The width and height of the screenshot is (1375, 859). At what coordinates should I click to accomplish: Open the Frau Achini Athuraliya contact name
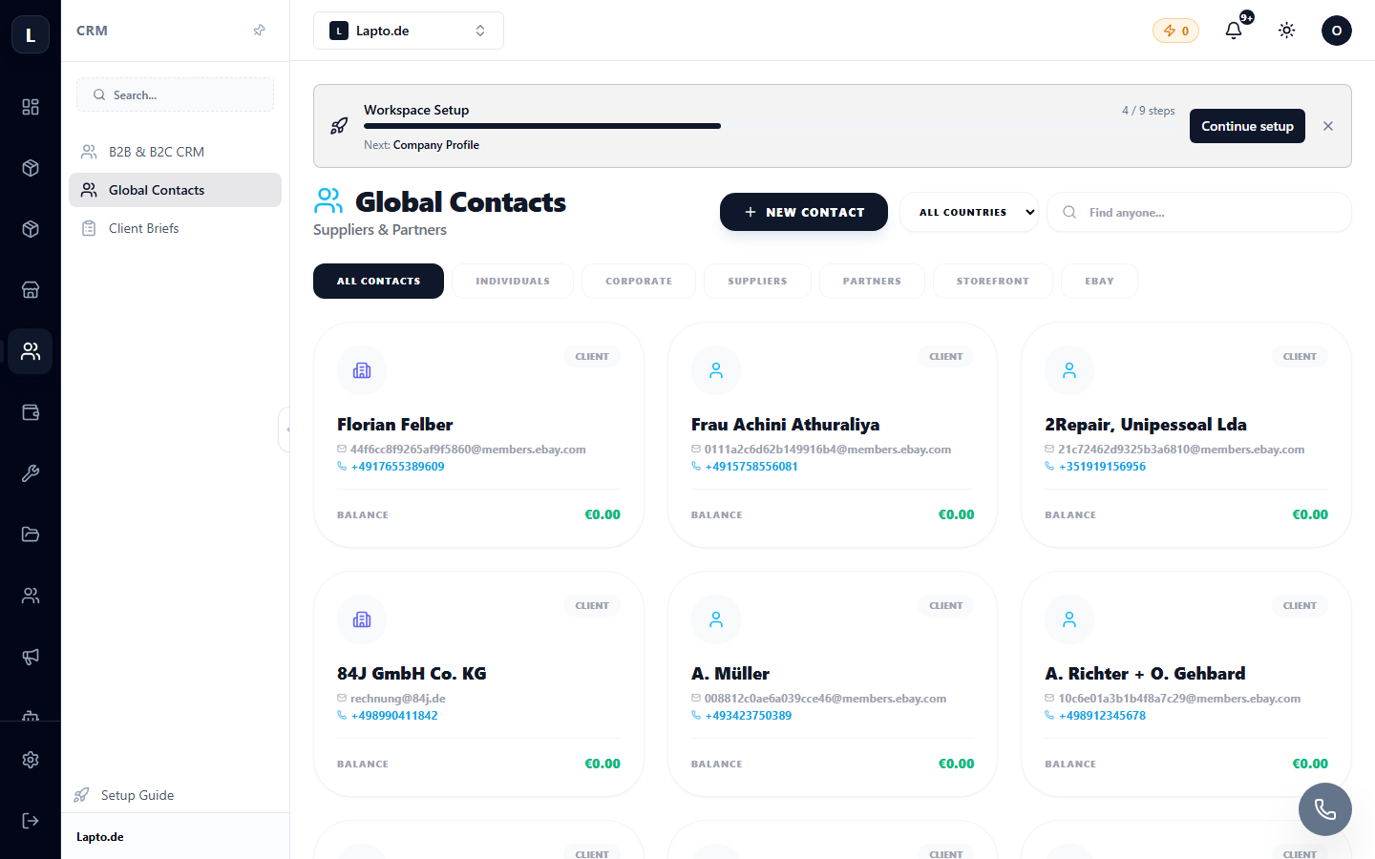point(786,425)
